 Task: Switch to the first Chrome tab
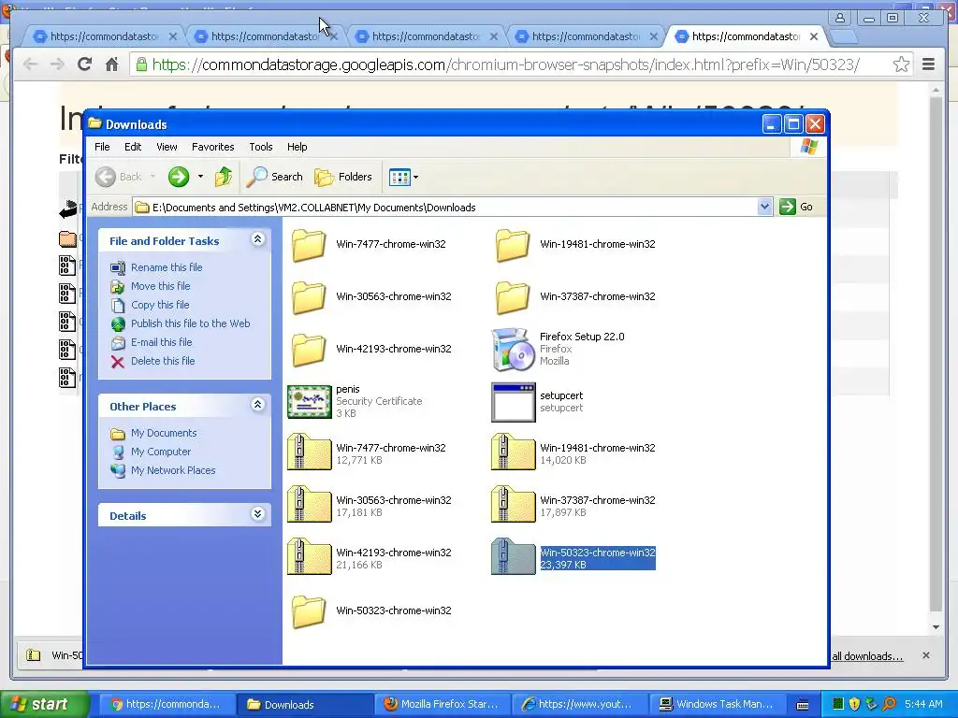[x=103, y=36]
